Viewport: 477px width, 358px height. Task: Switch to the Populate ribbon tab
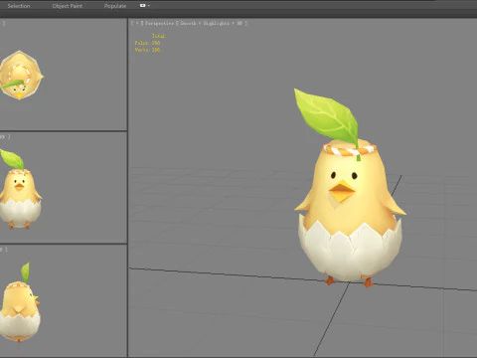[115, 6]
